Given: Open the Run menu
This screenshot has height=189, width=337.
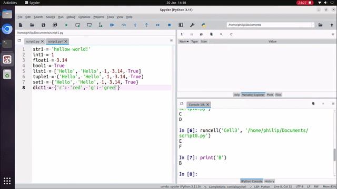Looking at the screenshot, I should 61,17.
